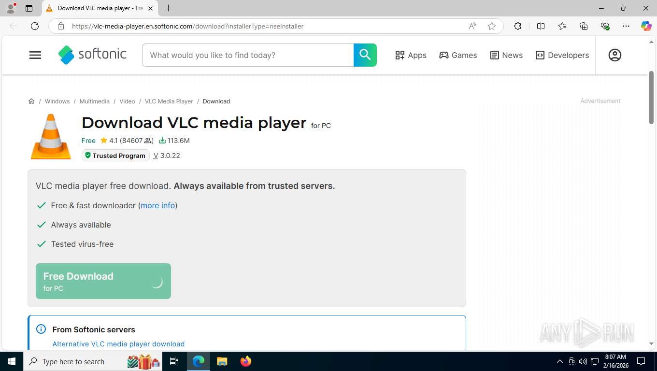The width and height of the screenshot is (657, 371).
Task: Open a new tab with plus button
Action: [168, 8]
